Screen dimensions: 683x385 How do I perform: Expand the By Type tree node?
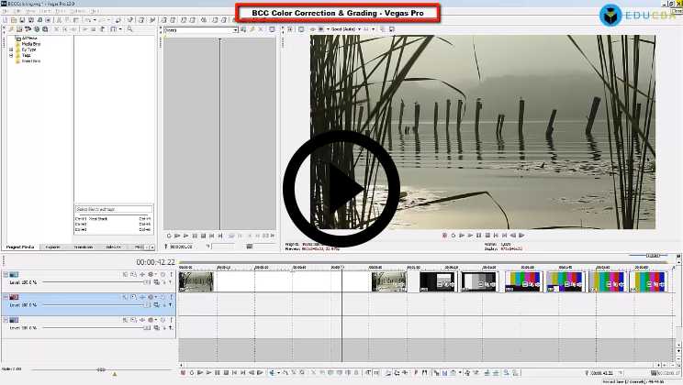12,49
